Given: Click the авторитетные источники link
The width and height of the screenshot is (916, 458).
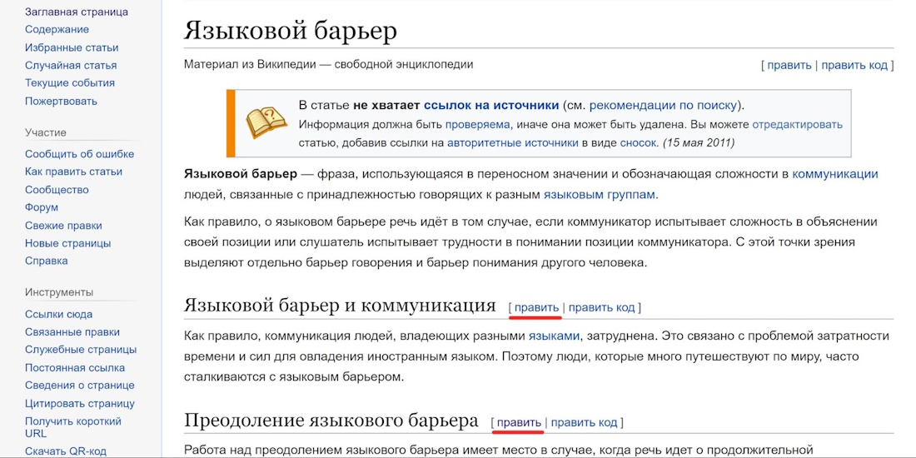Looking at the screenshot, I should [x=512, y=142].
